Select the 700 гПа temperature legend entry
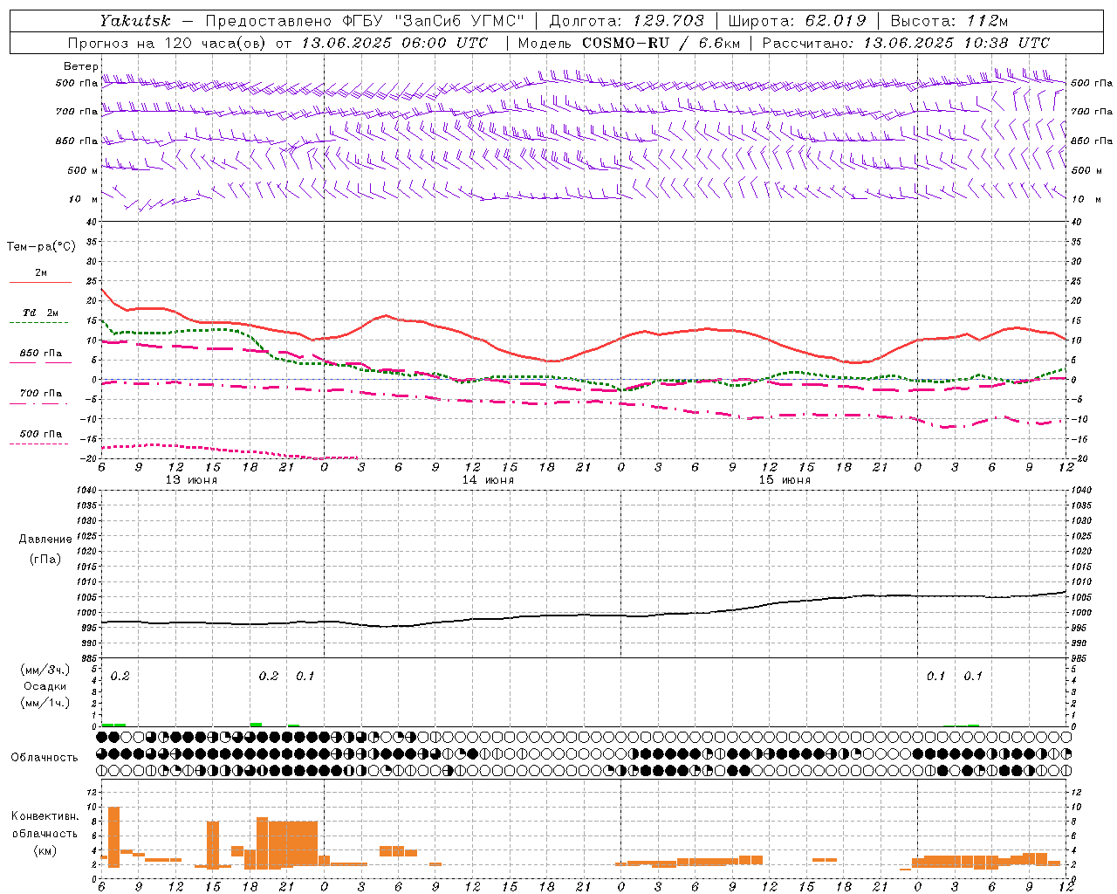This screenshot has height=894, width=1117. (41, 394)
